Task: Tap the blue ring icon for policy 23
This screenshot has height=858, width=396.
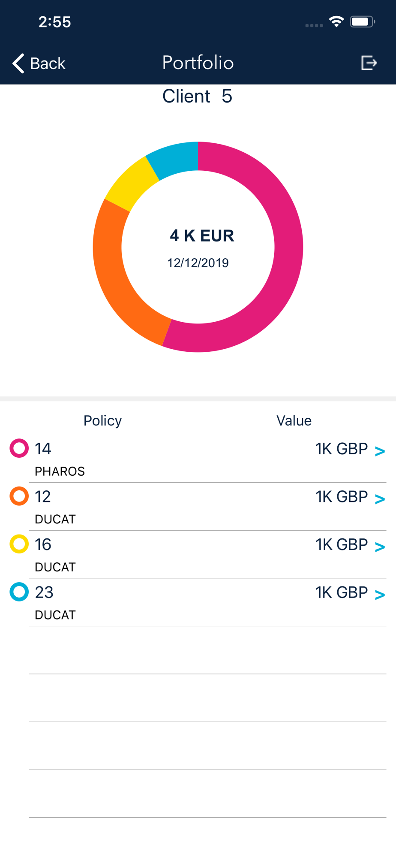Action: (x=19, y=592)
